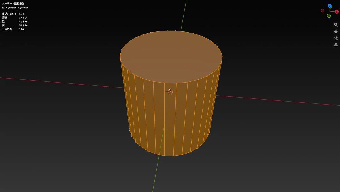Click the "頂点" vertex statistics label
340x192 pixels.
(x=5, y=18)
